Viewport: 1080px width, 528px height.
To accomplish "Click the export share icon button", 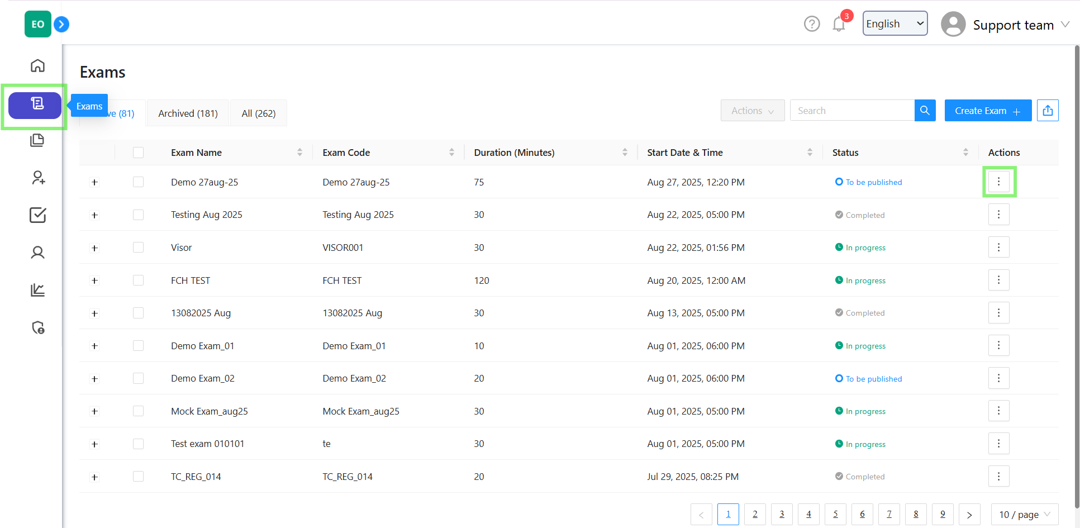I will (1047, 111).
